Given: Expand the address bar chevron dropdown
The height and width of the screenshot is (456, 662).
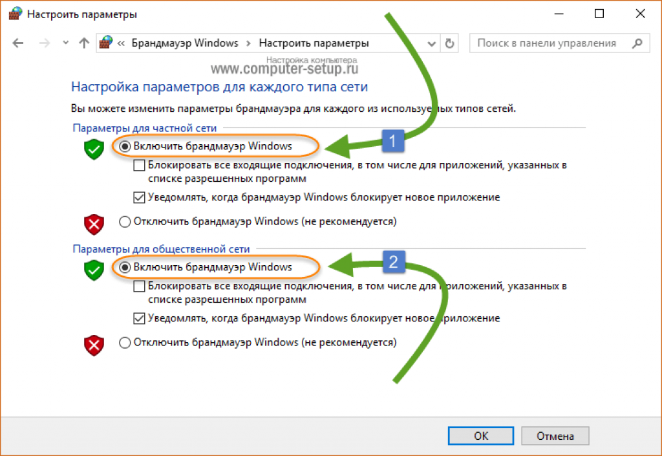Looking at the screenshot, I should (431, 43).
